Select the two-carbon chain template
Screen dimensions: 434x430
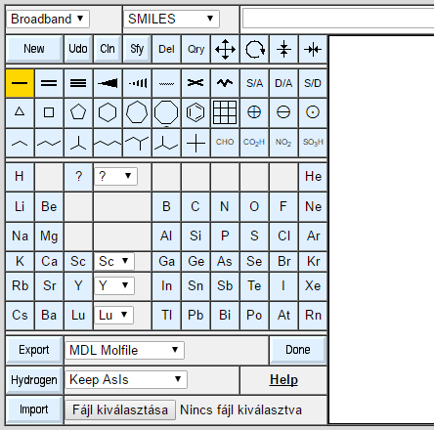[20, 143]
